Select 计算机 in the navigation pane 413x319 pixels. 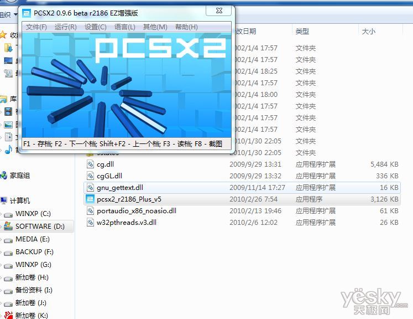pos(20,201)
